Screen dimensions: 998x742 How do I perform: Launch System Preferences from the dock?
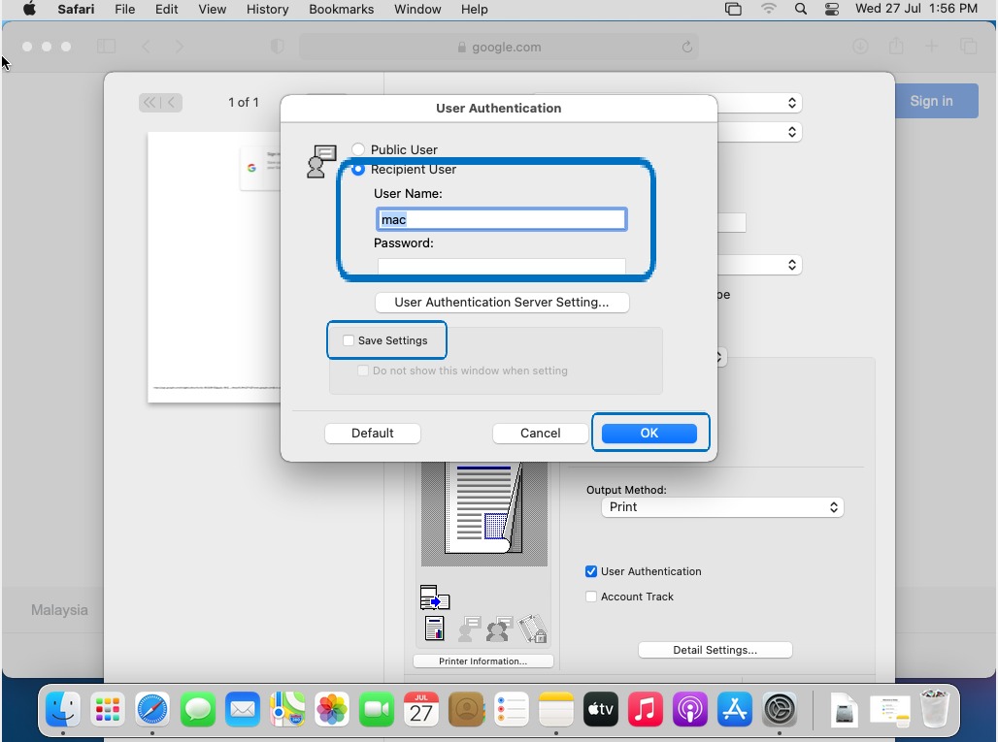click(780, 711)
